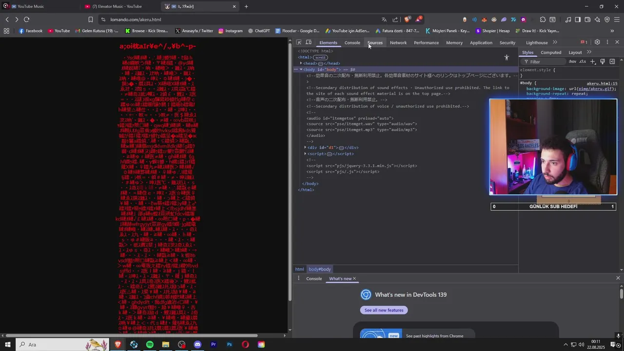Select the Console drawer tab
Screen dimensions: 624x351
[x=314, y=278]
